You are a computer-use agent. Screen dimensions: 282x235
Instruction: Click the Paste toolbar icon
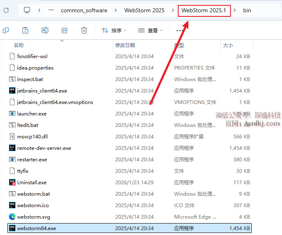click(x=25, y=30)
